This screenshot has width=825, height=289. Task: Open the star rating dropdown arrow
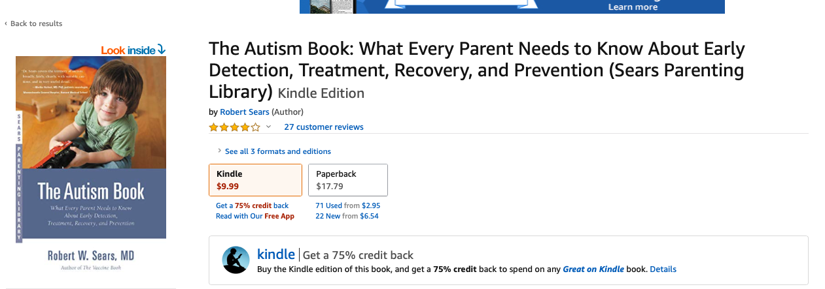coord(268,127)
